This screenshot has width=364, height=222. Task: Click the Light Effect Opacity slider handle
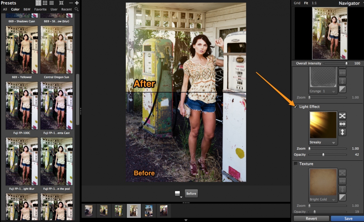[323, 154]
